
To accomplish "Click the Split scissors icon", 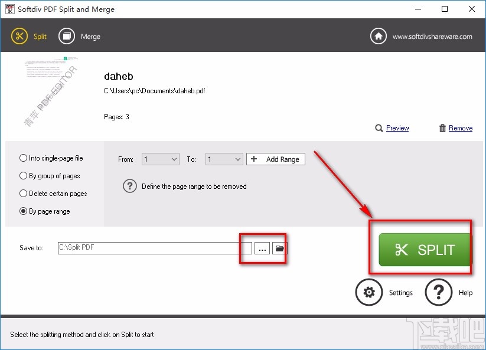I will click(x=19, y=36).
